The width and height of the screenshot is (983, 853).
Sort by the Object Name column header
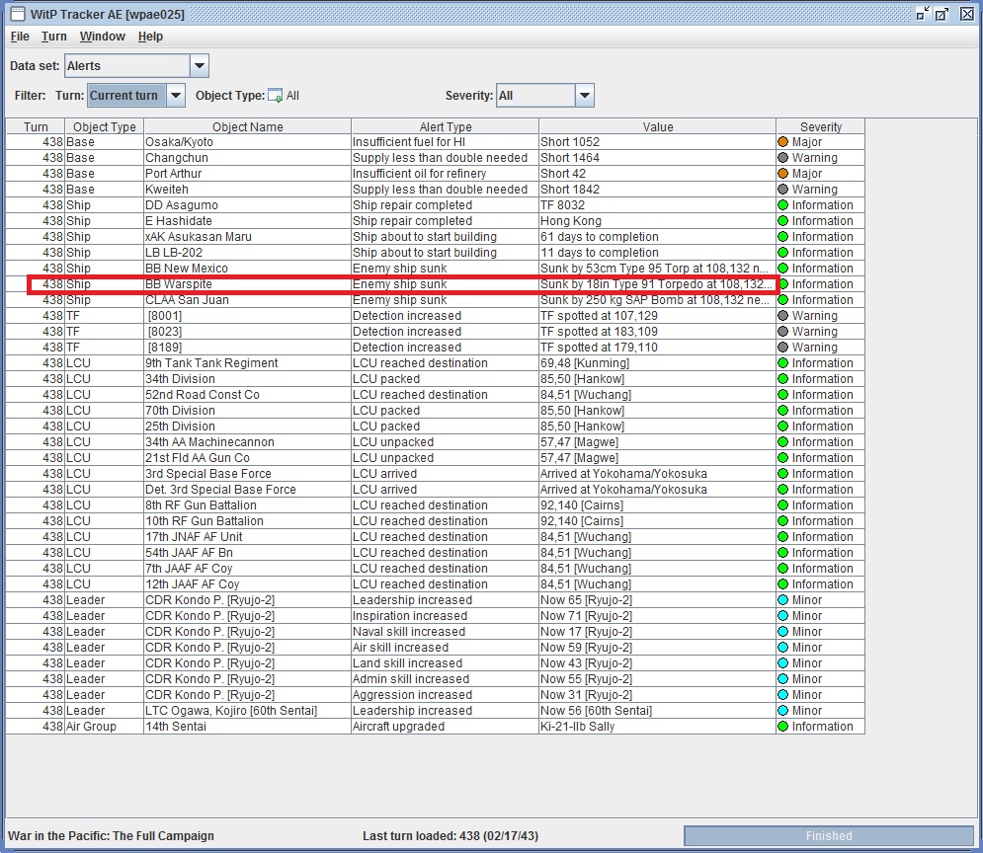tap(248, 126)
